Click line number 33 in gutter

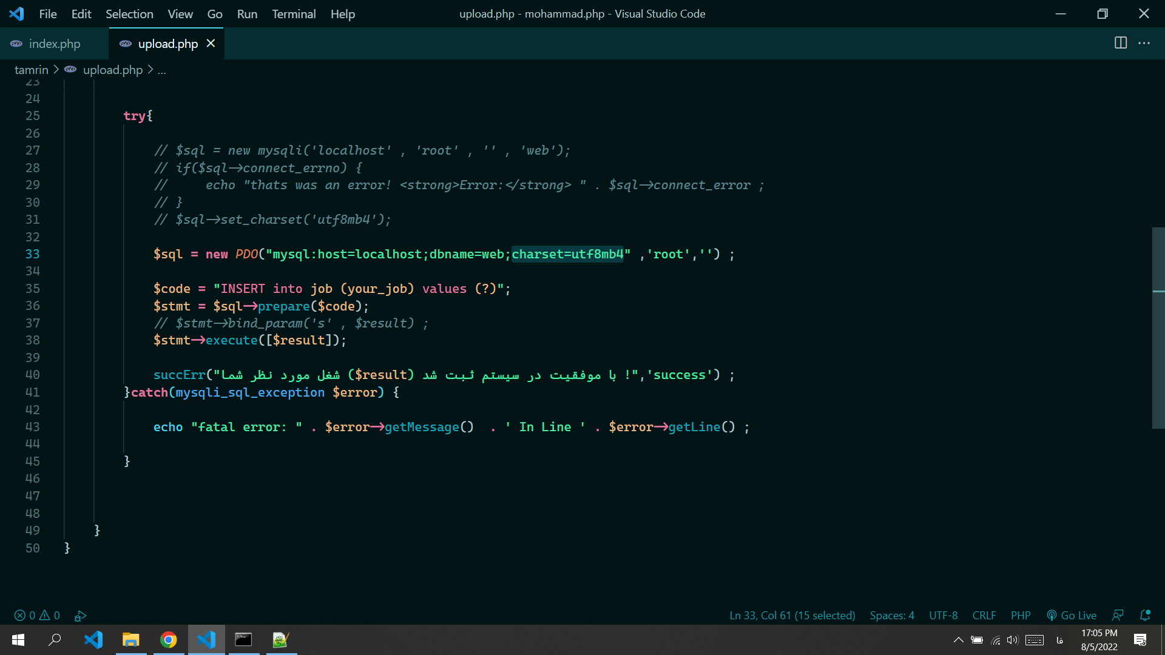[x=33, y=254]
